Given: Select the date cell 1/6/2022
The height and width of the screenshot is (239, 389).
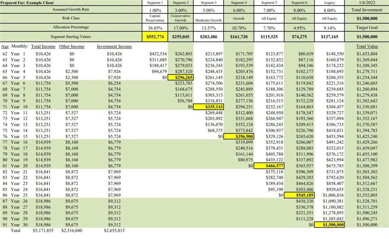Looking at the screenshot, I should click(x=367, y=3).
